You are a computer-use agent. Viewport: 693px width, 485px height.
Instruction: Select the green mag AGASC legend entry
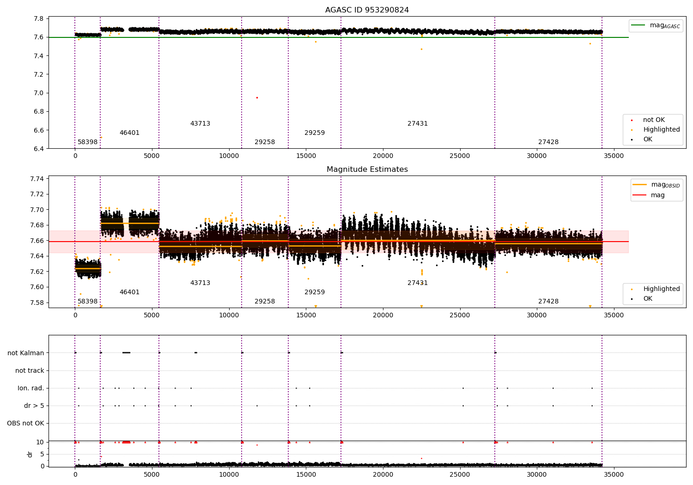pos(656,25)
